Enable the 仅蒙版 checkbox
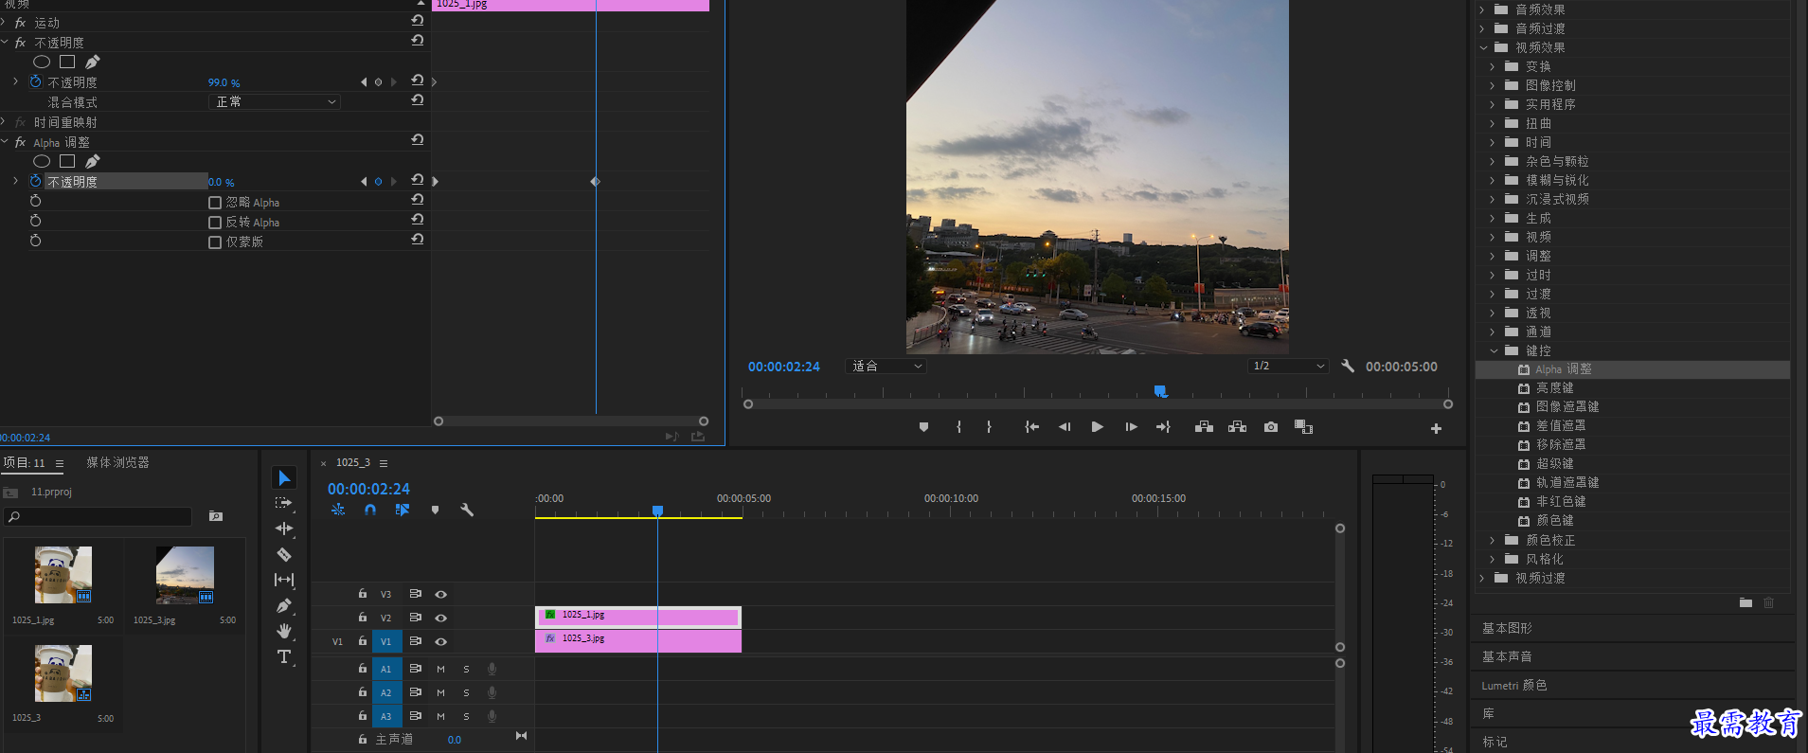The height and width of the screenshot is (753, 1808). pos(215,242)
